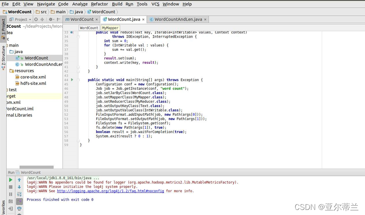The width and height of the screenshot is (365, 215).
Task: Open the Navigate menu
Action: (x=46, y=4)
